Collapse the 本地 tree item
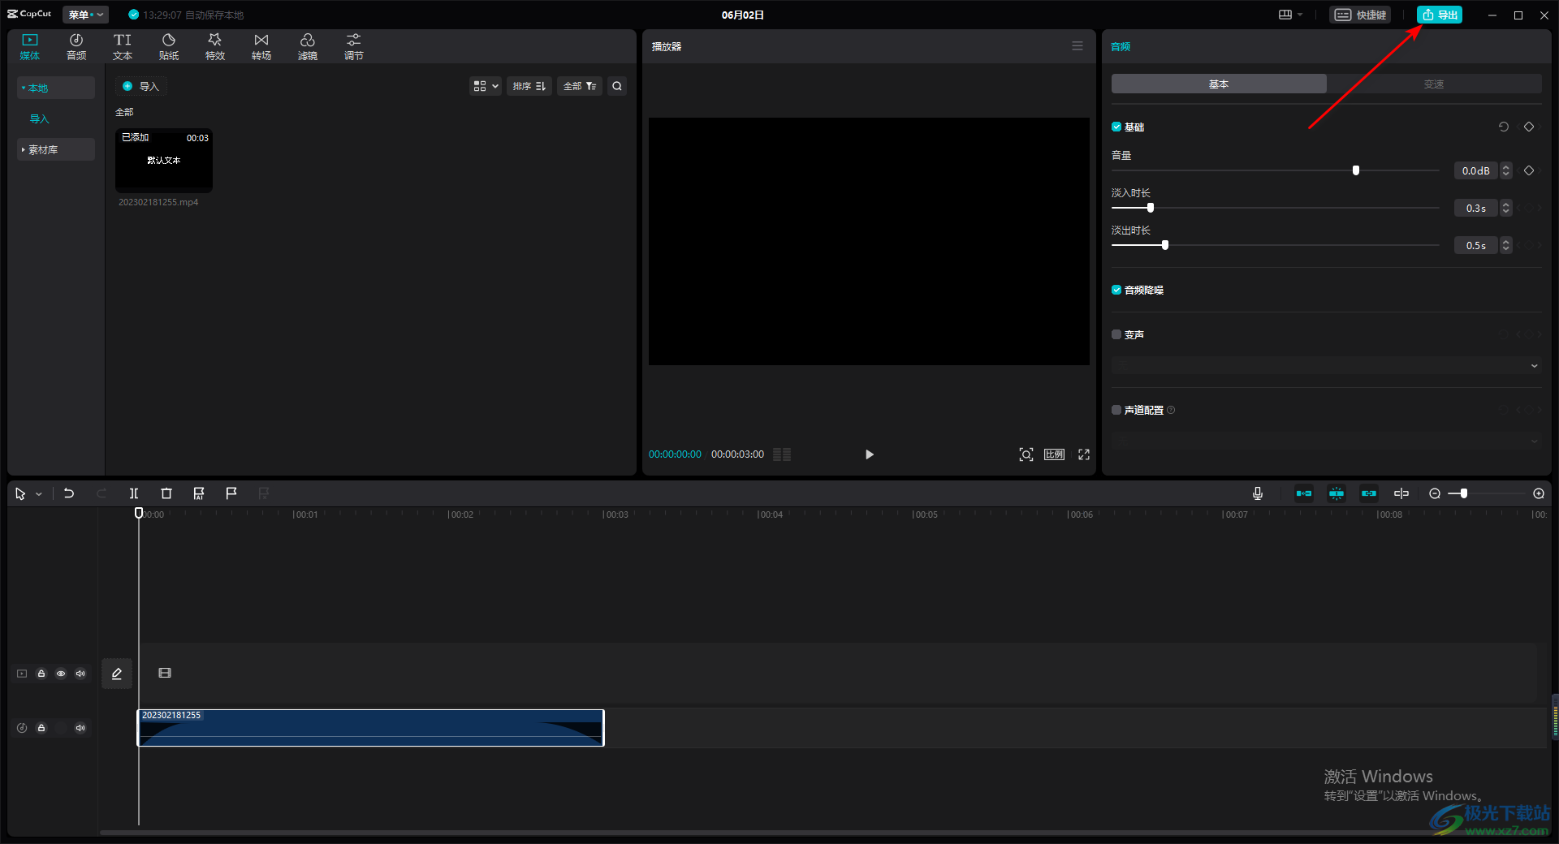This screenshot has width=1559, height=844. pyautogui.click(x=56, y=88)
